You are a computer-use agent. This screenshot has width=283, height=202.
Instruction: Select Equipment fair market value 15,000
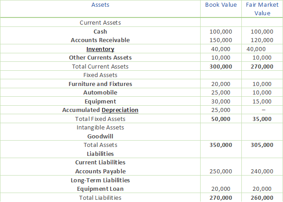tap(262, 102)
